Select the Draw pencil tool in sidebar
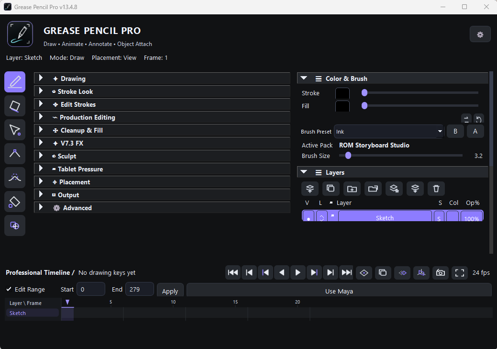The width and height of the screenshot is (497, 349). [15, 82]
